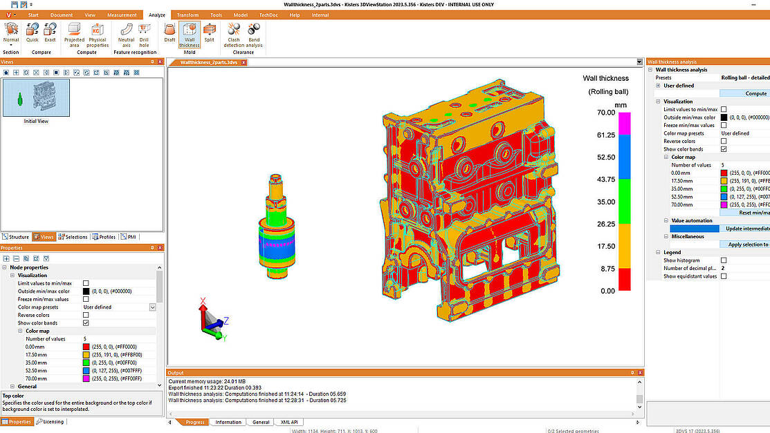Collapse Value automation group
Image resolution: width=770 pixels, height=433 pixels.
[666, 221]
